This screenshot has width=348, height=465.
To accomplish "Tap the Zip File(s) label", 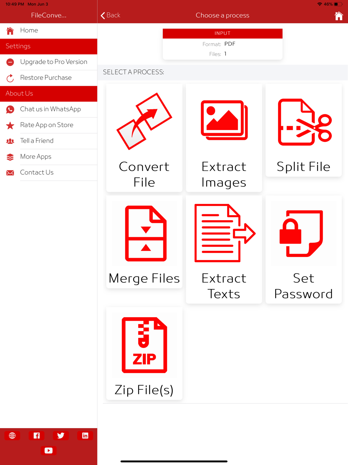I will (x=144, y=390).
